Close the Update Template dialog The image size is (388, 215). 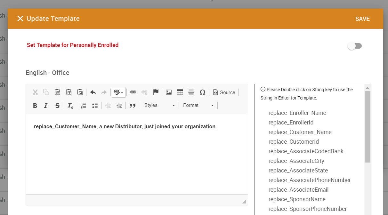coord(20,19)
